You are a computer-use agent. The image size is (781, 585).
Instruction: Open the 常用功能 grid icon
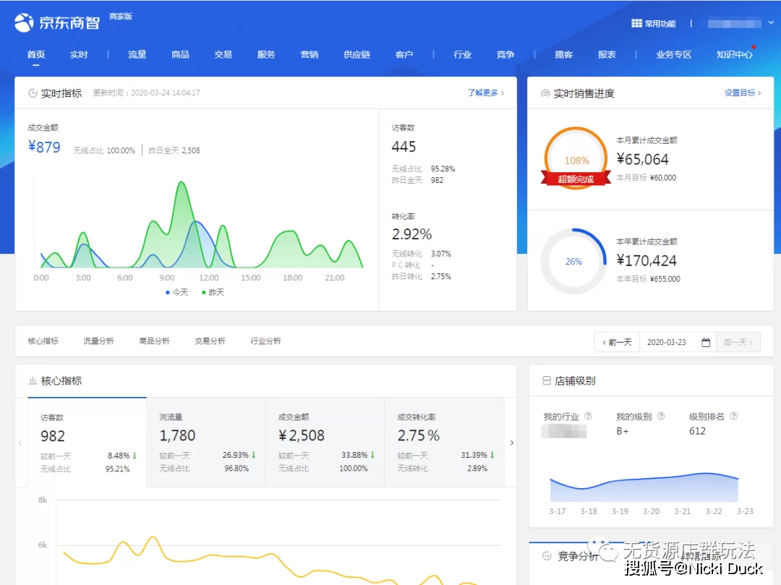(636, 24)
